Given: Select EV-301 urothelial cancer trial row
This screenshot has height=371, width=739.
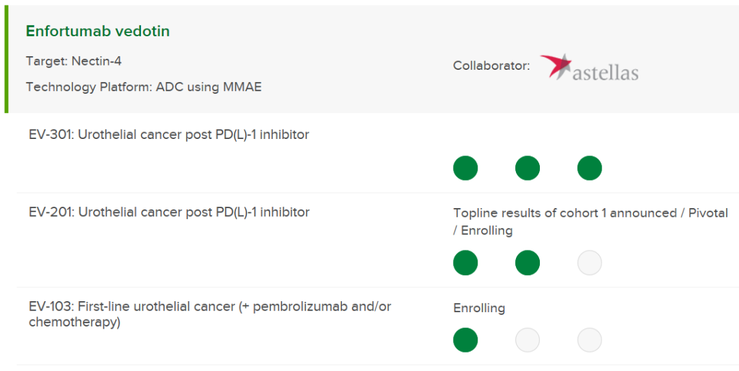Looking at the screenshot, I should (x=378, y=153).
